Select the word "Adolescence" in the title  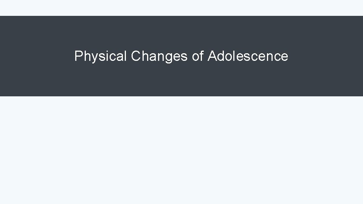pos(248,56)
